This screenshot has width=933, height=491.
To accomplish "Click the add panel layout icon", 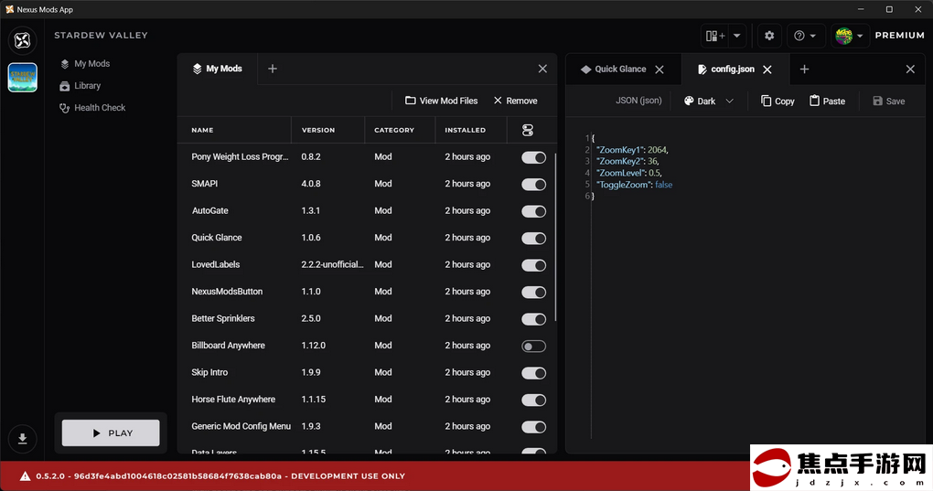I will click(x=714, y=36).
